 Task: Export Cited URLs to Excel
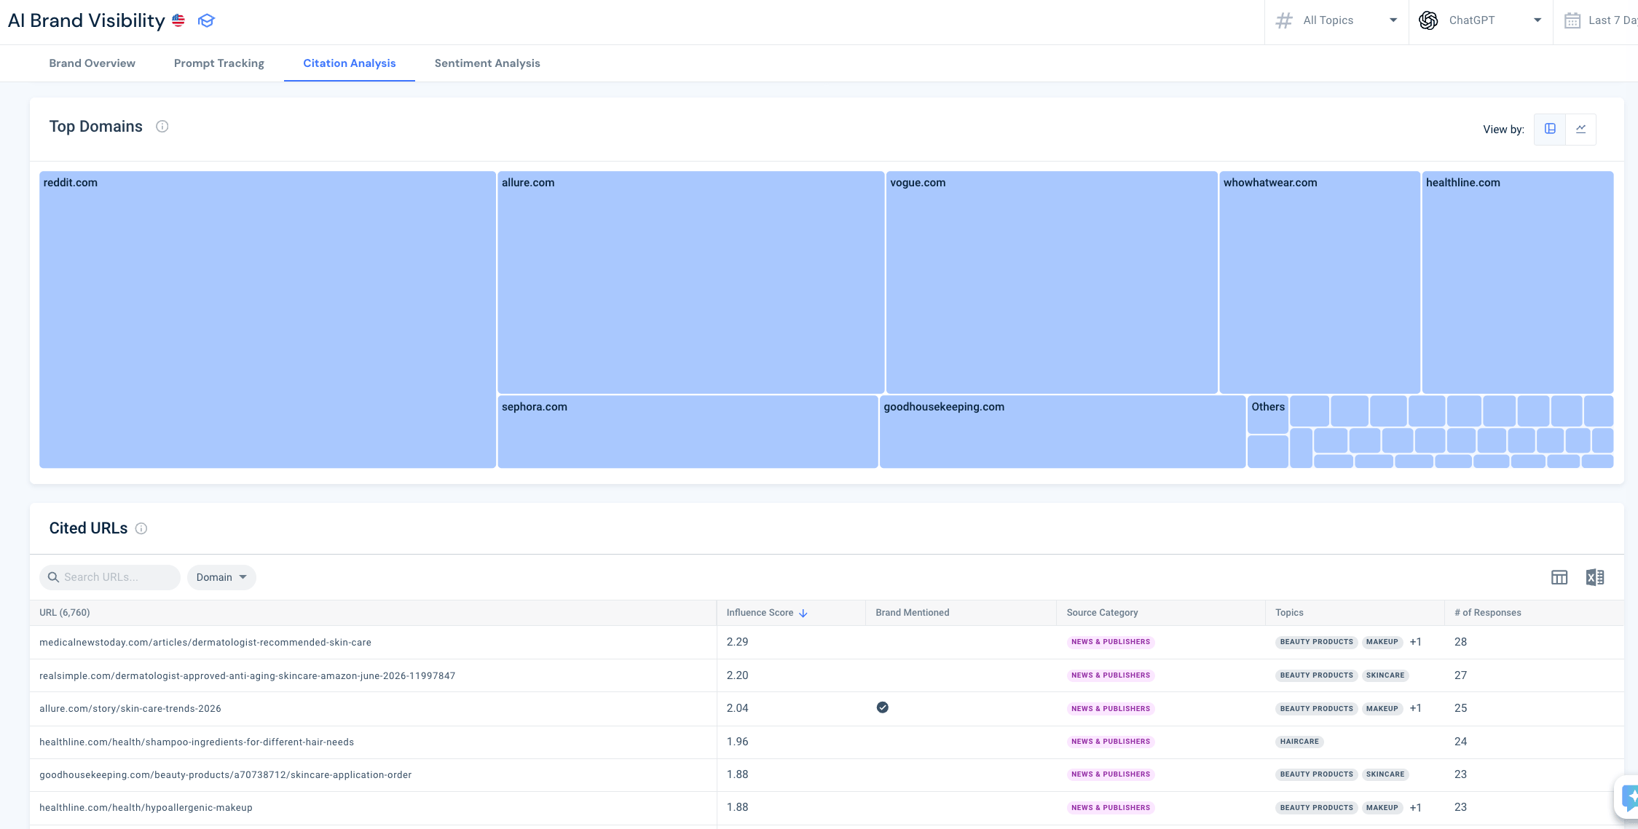pyautogui.click(x=1595, y=577)
